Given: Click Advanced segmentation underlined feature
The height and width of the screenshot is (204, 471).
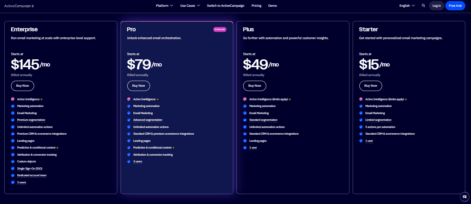Looking at the screenshot, I should coord(148,120).
